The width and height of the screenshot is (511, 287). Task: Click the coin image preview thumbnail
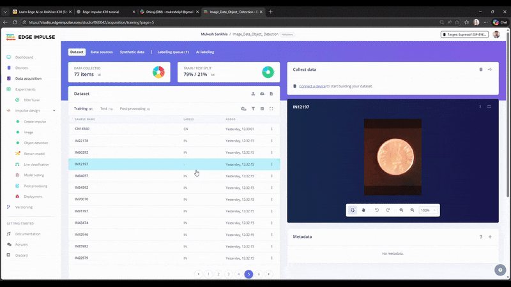coord(393,157)
